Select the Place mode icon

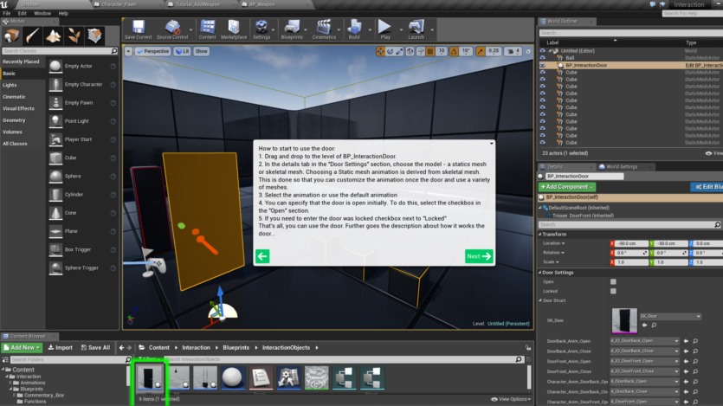tap(11, 35)
